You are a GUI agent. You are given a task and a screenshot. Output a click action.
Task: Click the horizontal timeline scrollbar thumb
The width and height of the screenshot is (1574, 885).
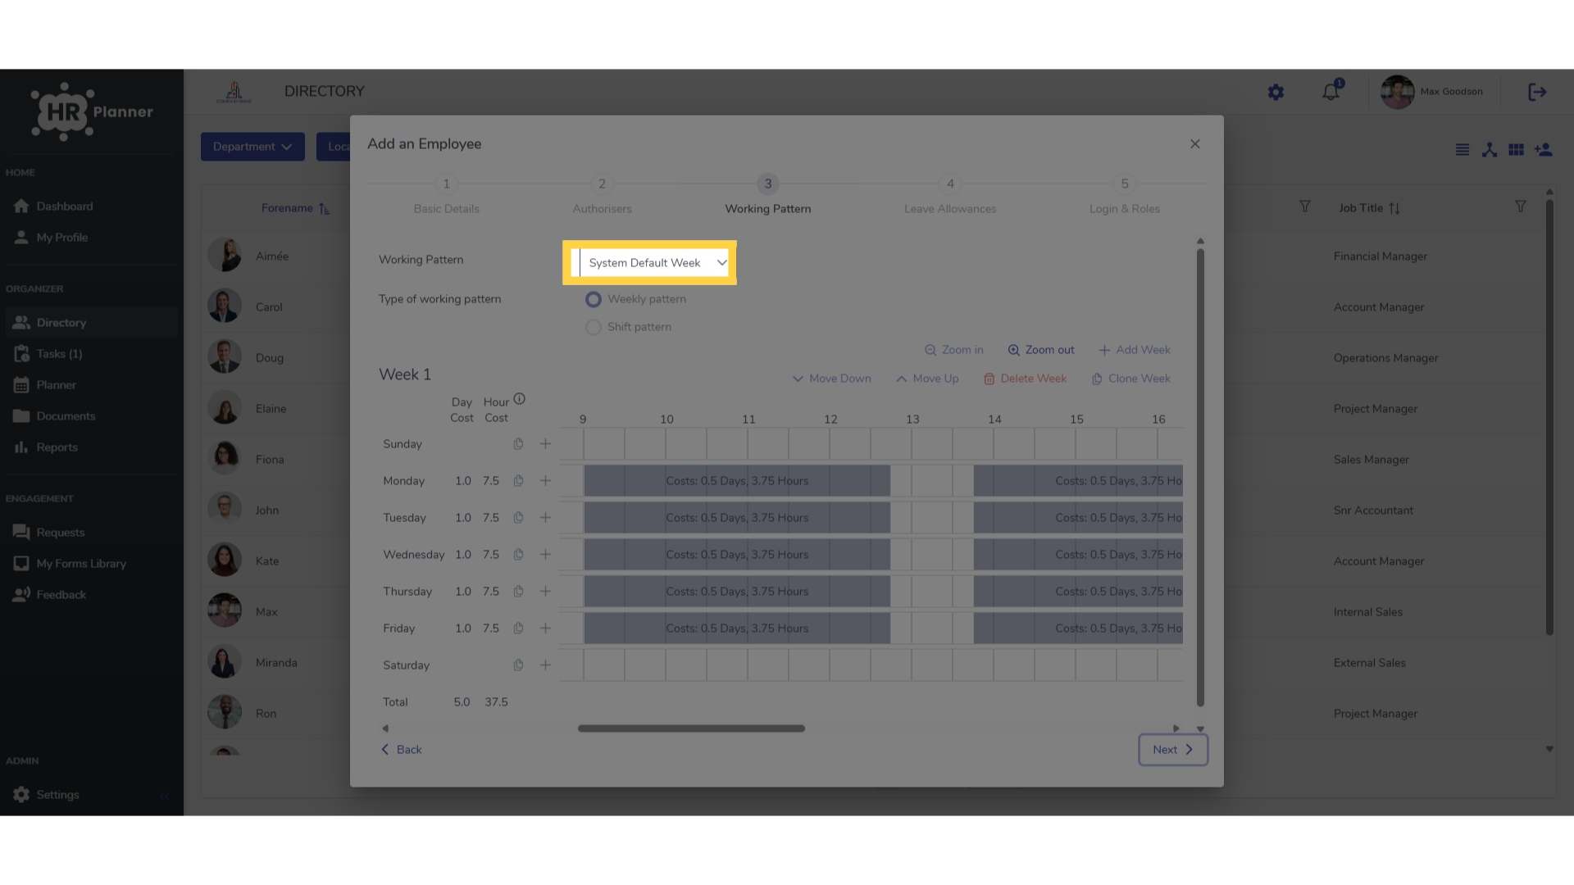point(691,728)
